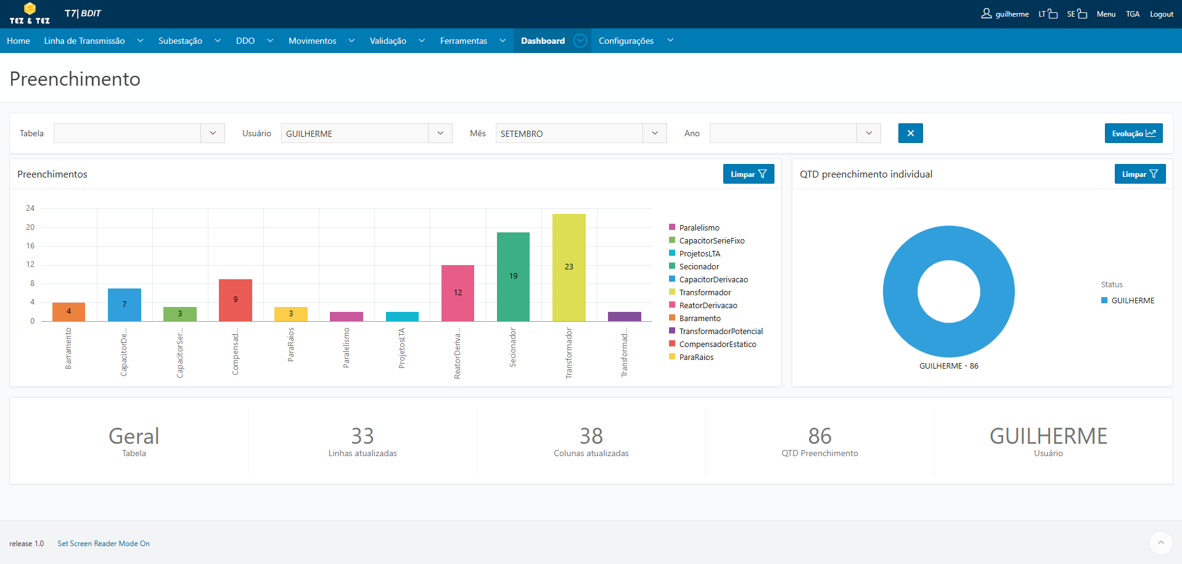
Task: Click the guilherme user profile icon
Action: pyautogui.click(x=987, y=14)
